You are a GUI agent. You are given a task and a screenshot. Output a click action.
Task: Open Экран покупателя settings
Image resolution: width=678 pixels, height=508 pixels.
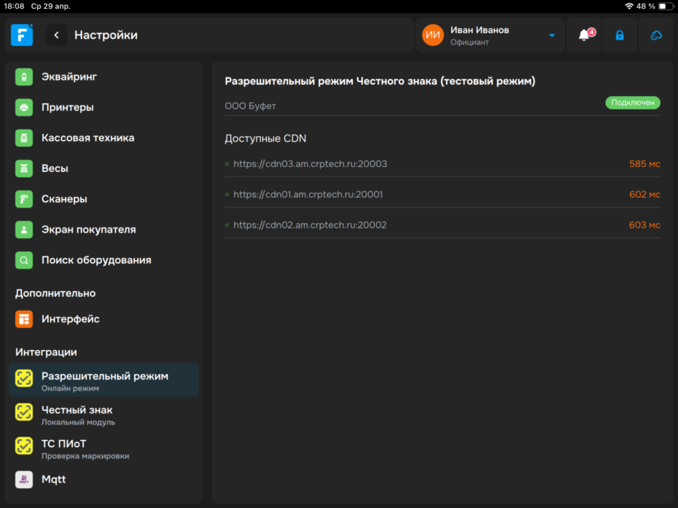[103, 230]
